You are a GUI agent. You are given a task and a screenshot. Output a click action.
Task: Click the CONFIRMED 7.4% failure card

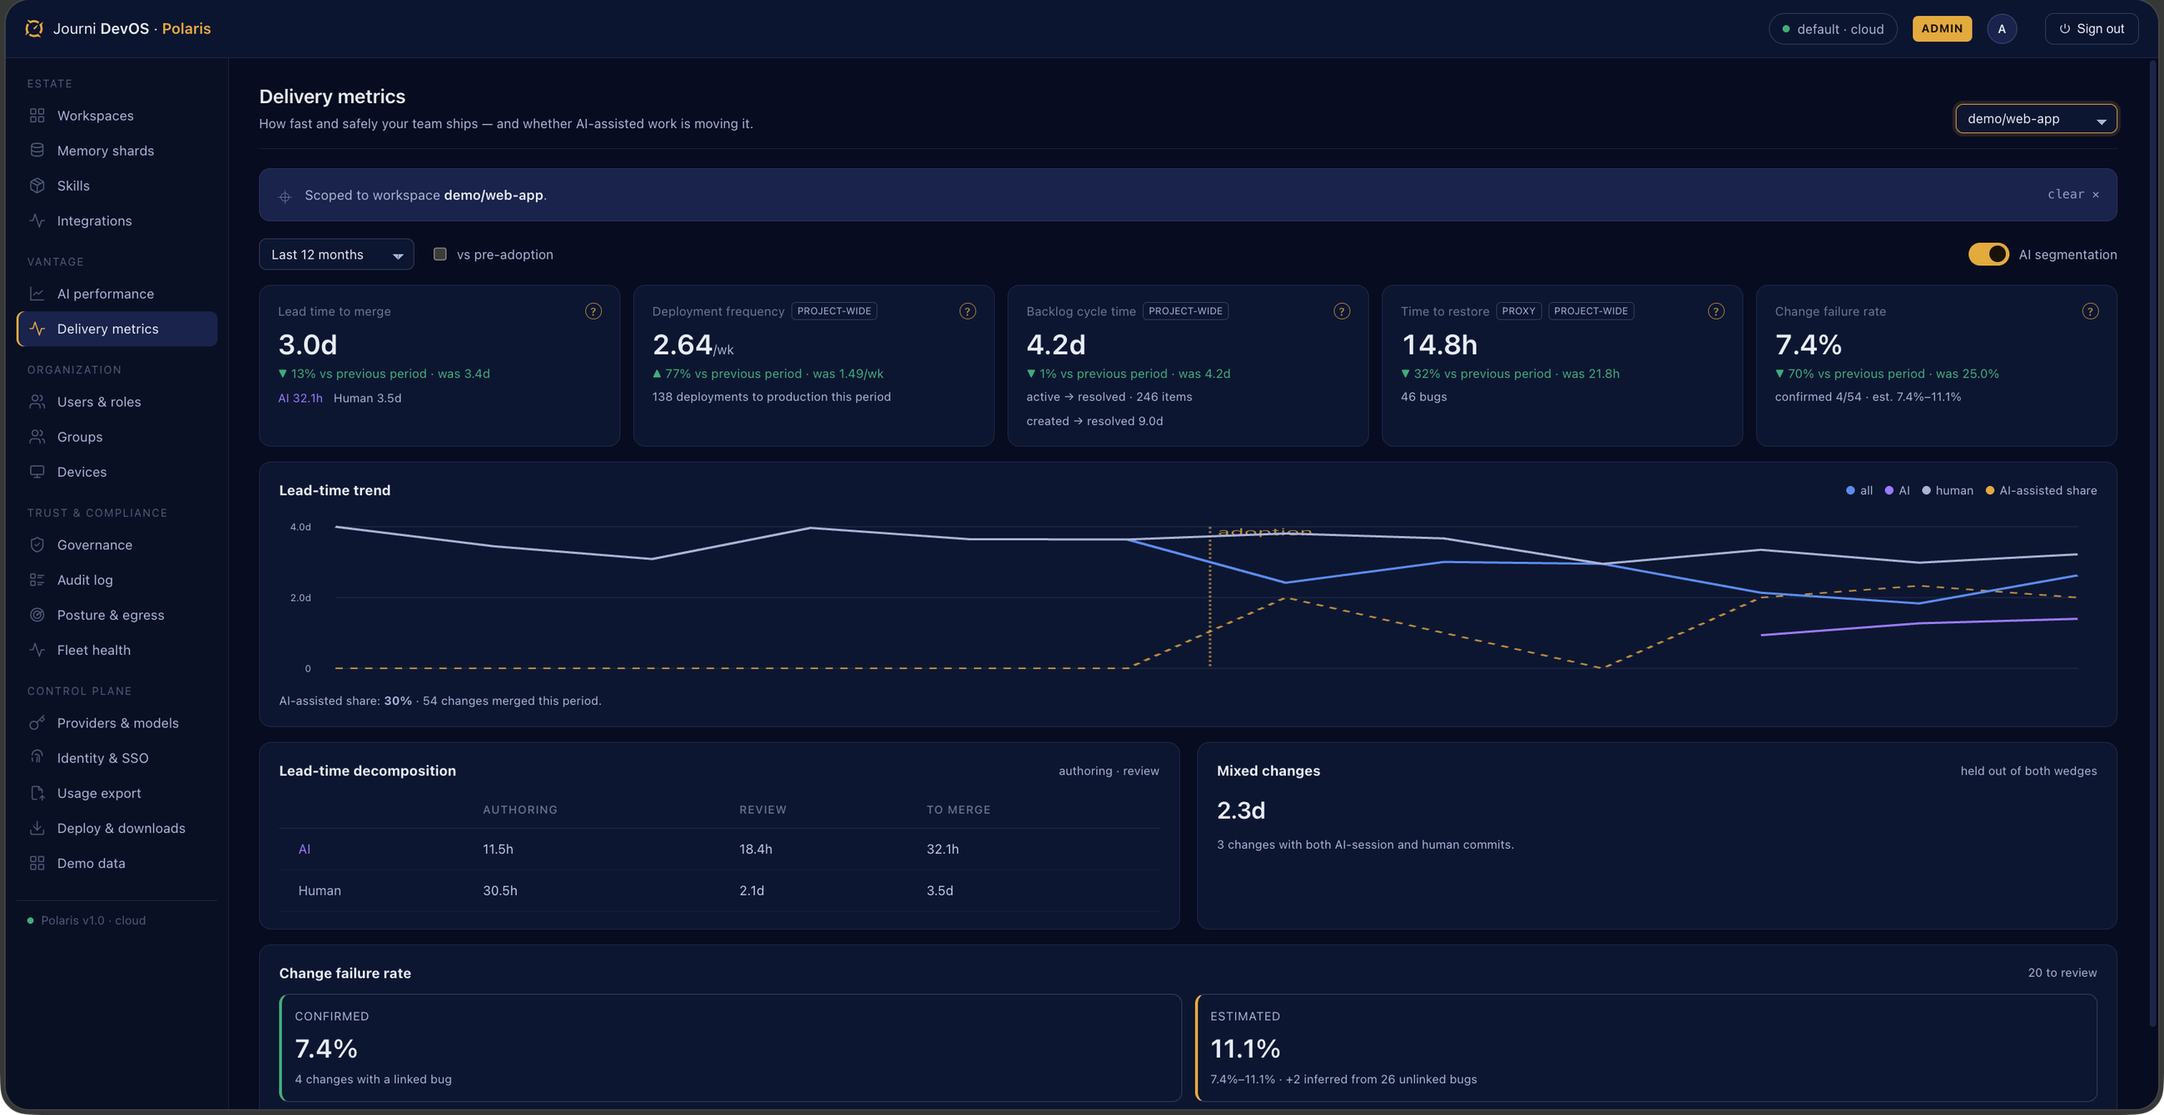click(x=731, y=1048)
